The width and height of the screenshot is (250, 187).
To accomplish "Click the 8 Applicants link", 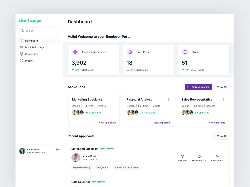I will pos(202,113).
